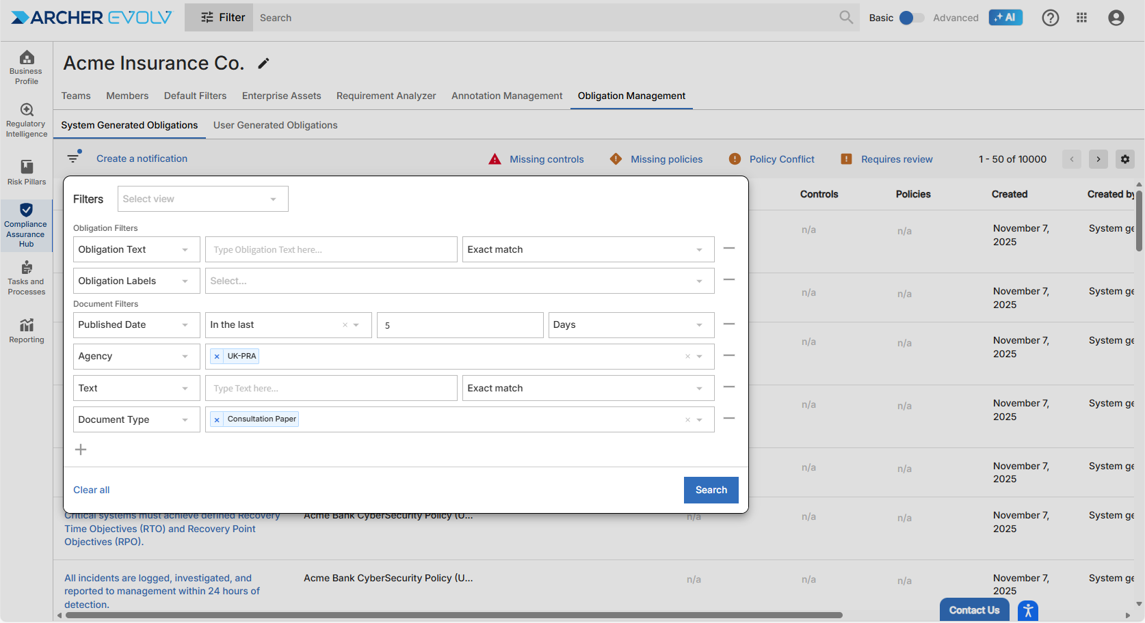Open Regulatory Intelligence in sidebar
The height and width of the screenshot is (623, 1145).
click(27, 120)
